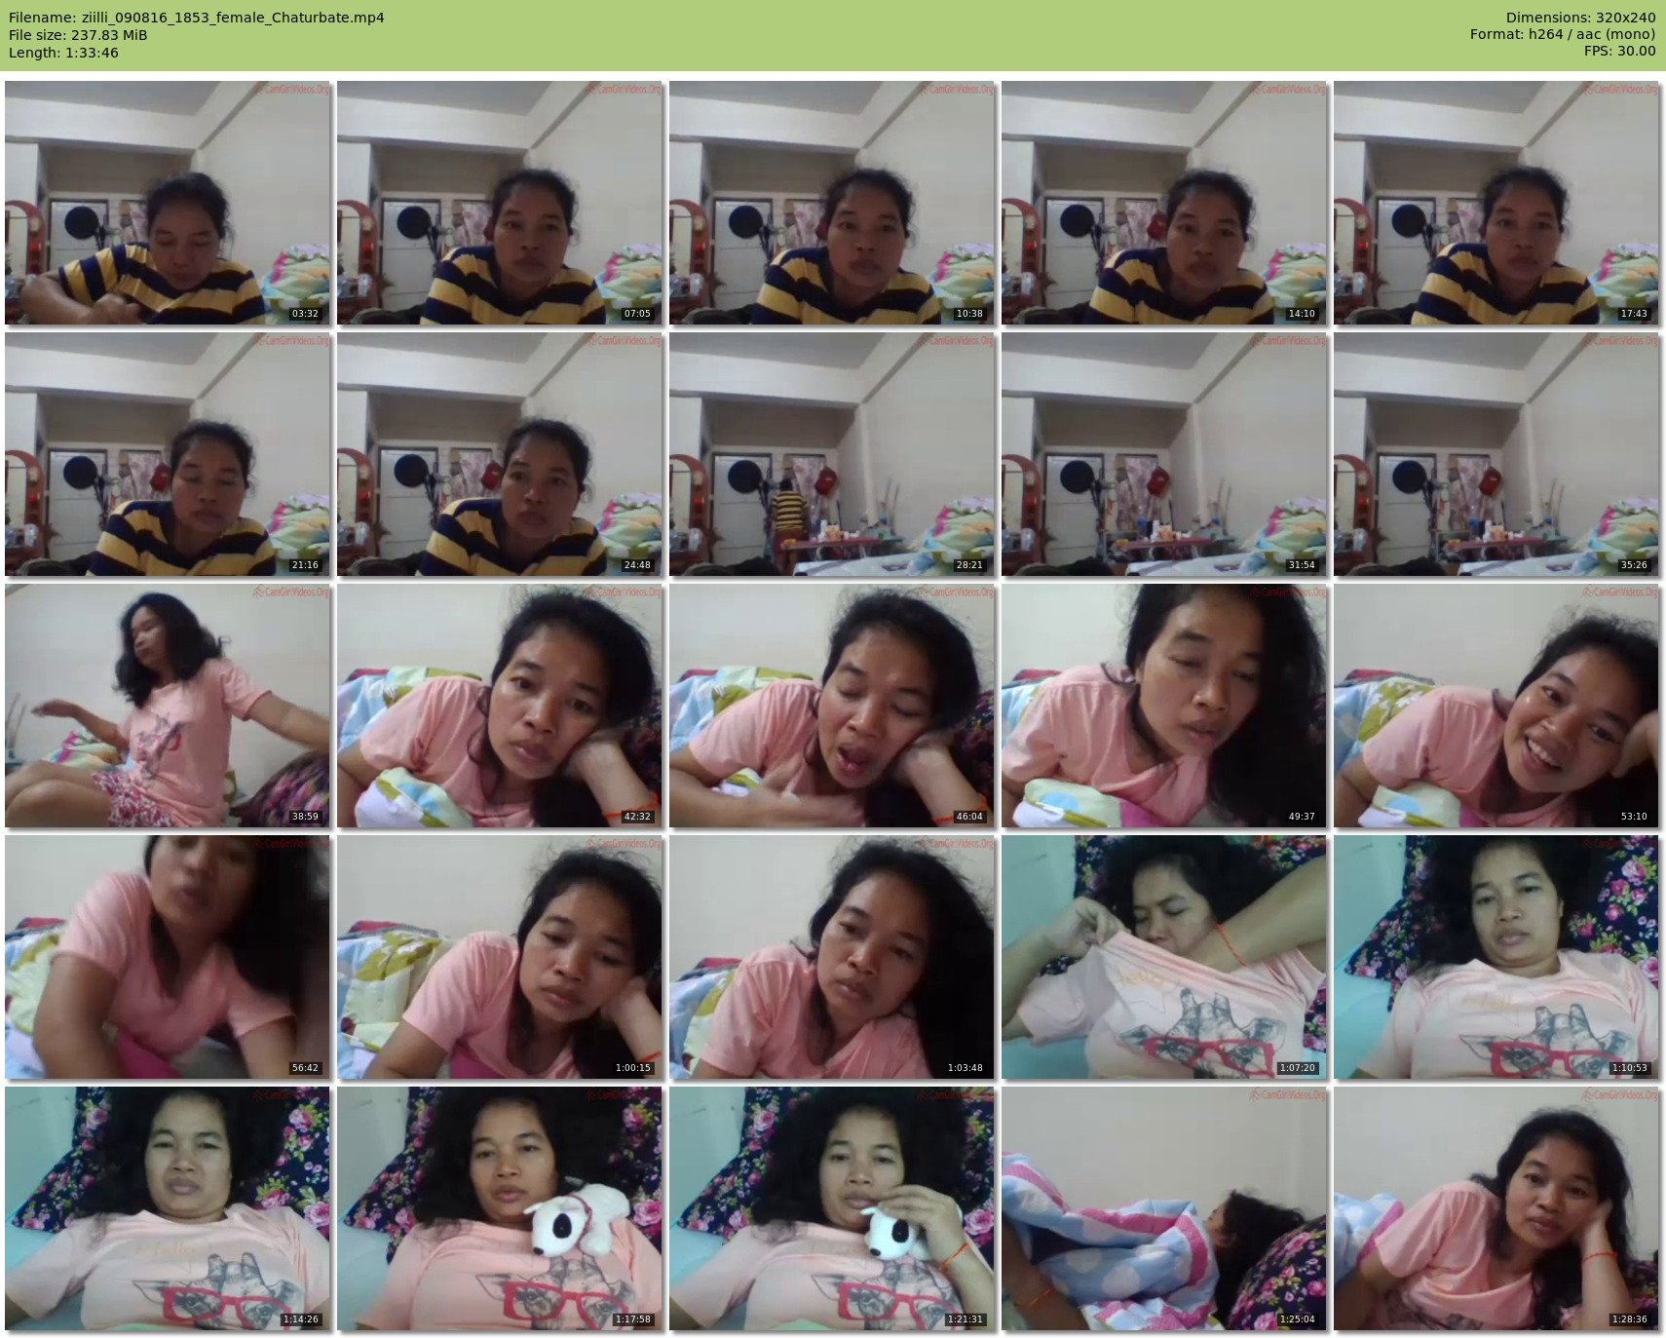1666x1338 pixels.
Task: Click the Filename line in the header
Action: [x=197, y=18]
